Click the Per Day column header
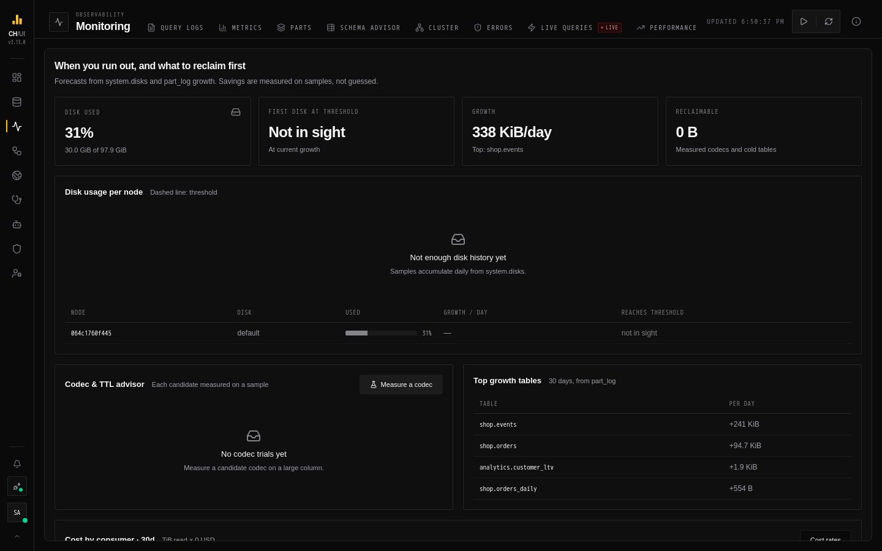The image size is (882, 551). pyautogui.click(x=742, y=403)
